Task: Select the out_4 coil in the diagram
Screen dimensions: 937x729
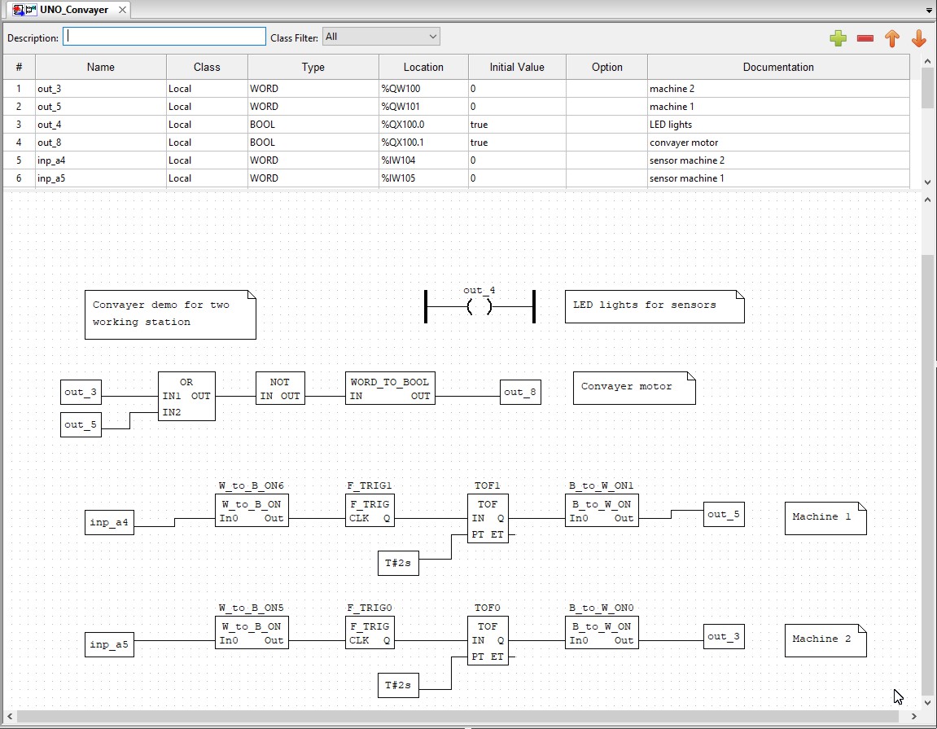Action: point(479,307)
